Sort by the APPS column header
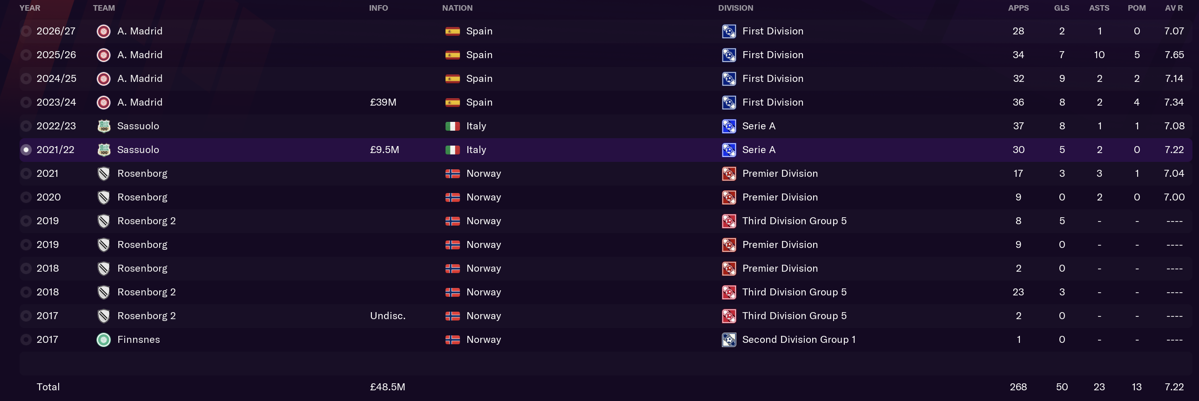Screen dimensions: 1199x401 [1018, 8]
